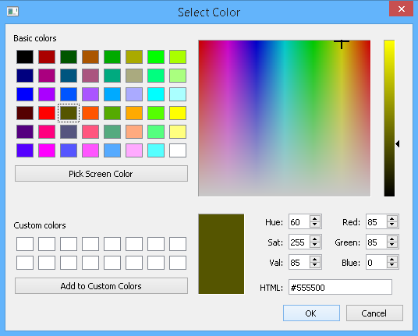
Task: Select the white basic color swatch
Action: [178, 150]
